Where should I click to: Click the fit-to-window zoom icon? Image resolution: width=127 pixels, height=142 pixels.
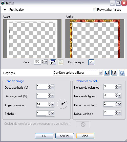[x=53, y=62]
